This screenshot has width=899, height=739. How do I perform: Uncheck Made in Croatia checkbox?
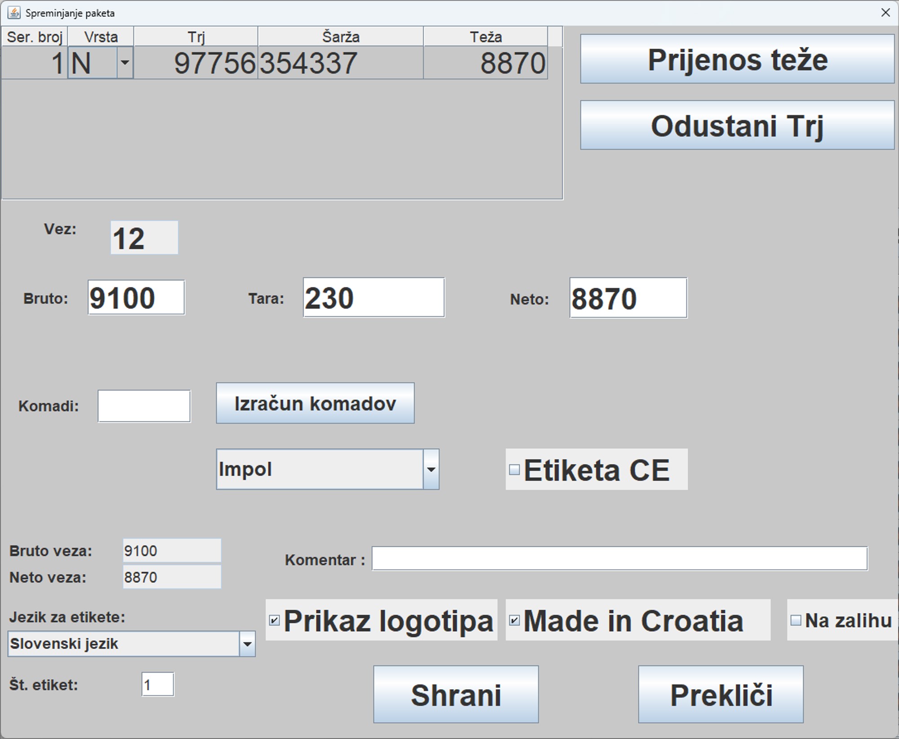coord(514,620)
